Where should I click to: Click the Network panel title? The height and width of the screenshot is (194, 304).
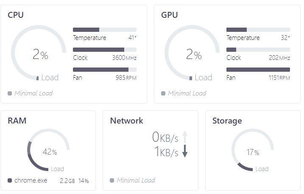tap(126, 121)
